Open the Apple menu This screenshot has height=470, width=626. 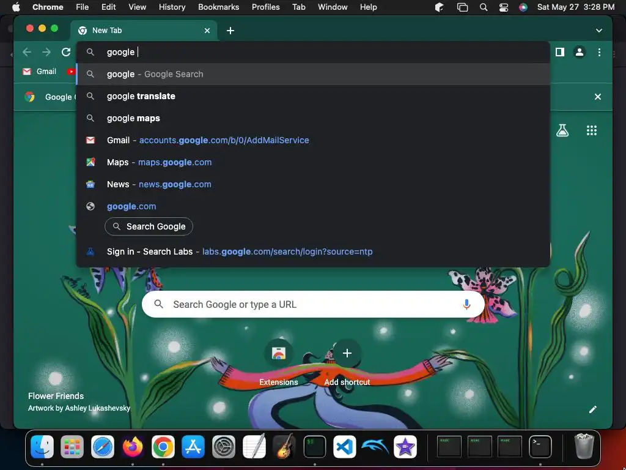click(x=16, y=7)
